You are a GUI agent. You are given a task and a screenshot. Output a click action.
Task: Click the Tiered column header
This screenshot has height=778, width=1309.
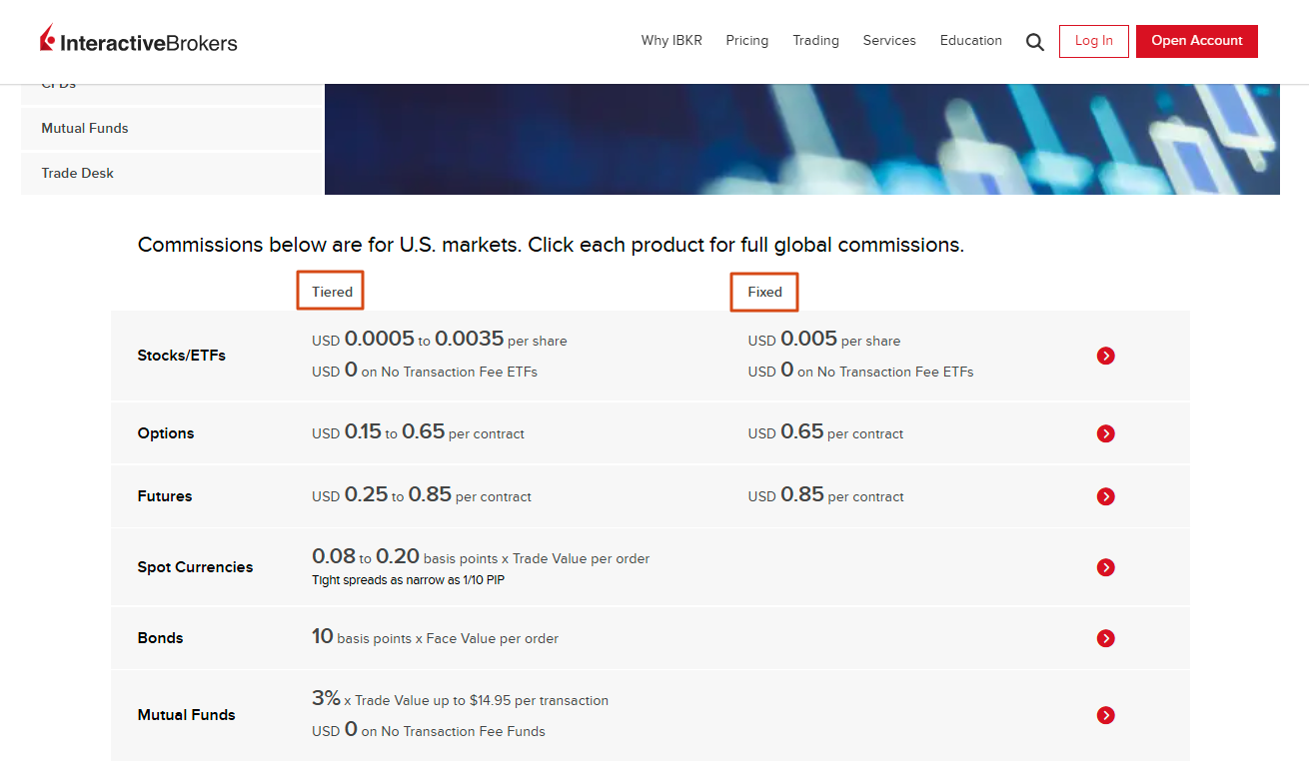tap(332, 292)
